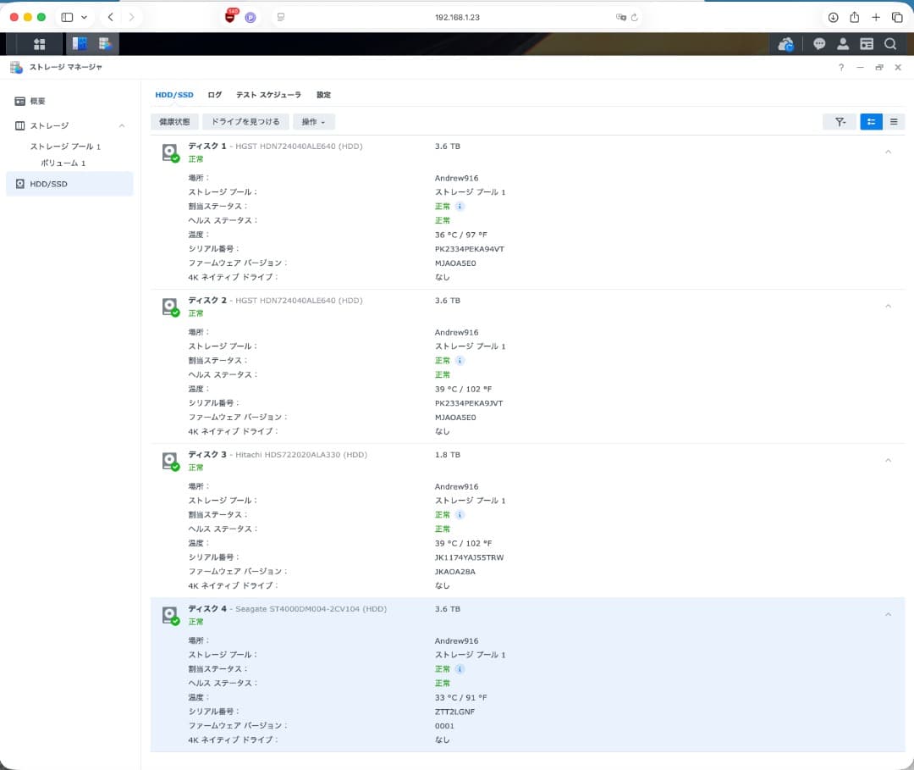Collapse the ディスク 1 details section

(x=888, y=152)
